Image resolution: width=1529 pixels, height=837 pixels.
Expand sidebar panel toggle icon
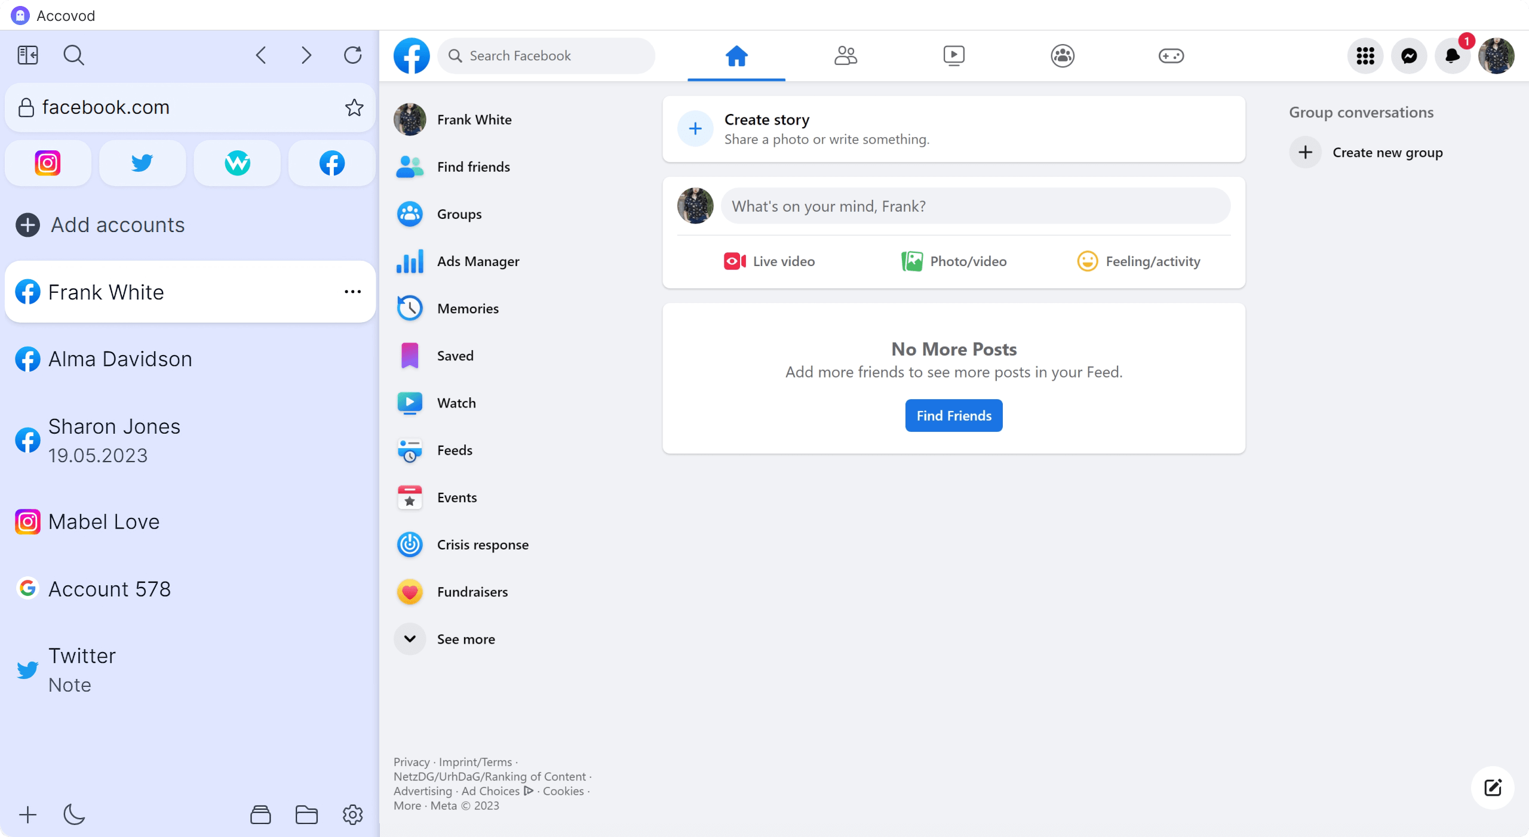click(x=27, y=55)
